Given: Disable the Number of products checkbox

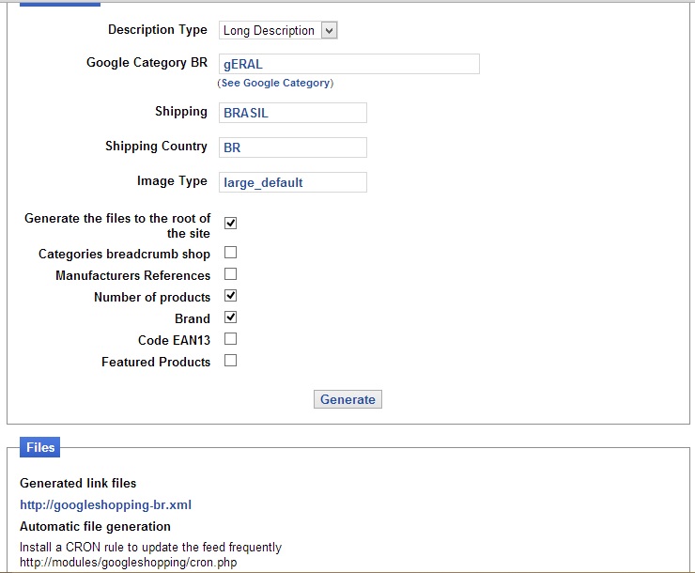Looking at the screenshot, I should coord(230,296).
